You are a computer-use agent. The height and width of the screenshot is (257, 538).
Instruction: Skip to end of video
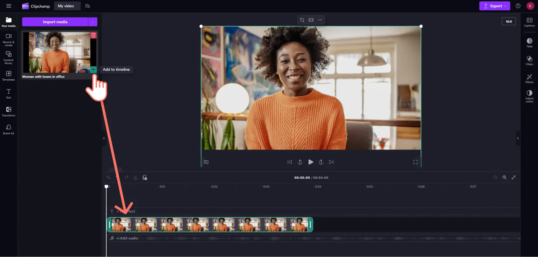pos(331,162)
